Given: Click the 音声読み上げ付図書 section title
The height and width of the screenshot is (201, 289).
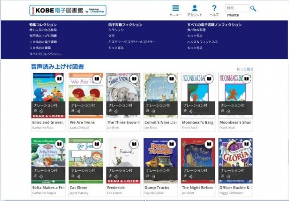Looking at the screenshot, I should point(57,67).
